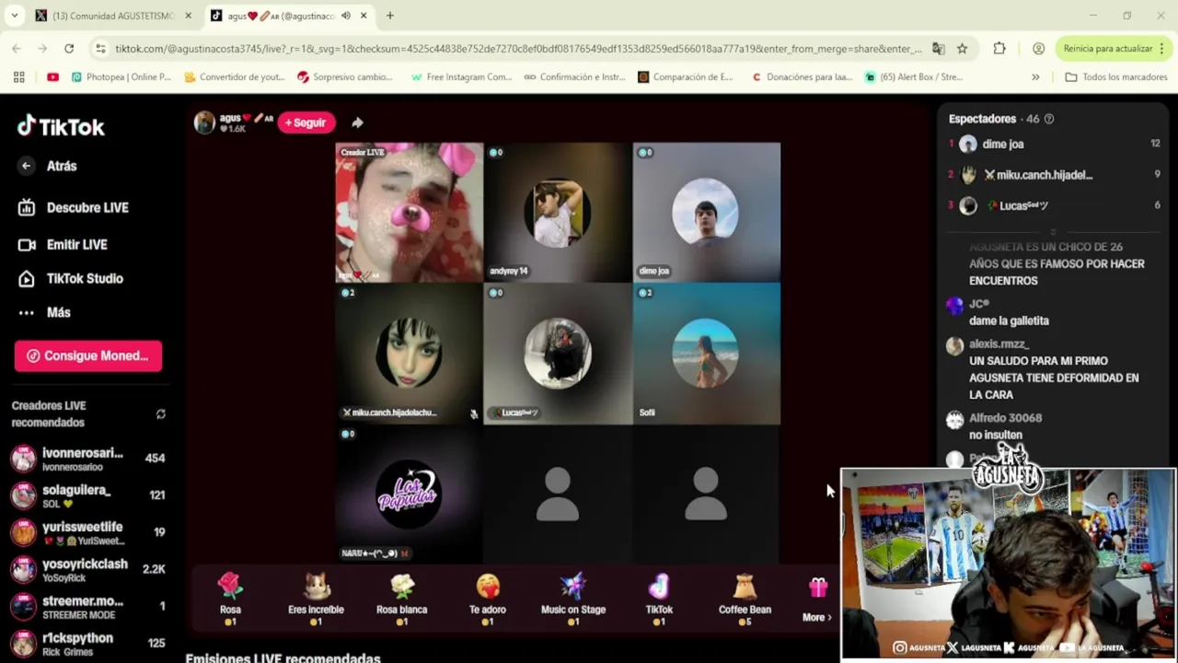
Task: Open the Chrome apps grid
Action: coord(18,77)
